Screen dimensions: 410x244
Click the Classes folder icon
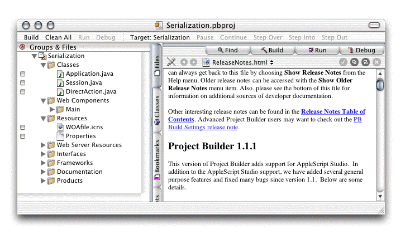pos(51,65)
